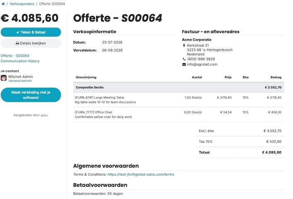
Task: Click the Maak verbinding met je software button
Action: [x=31, y=95]
